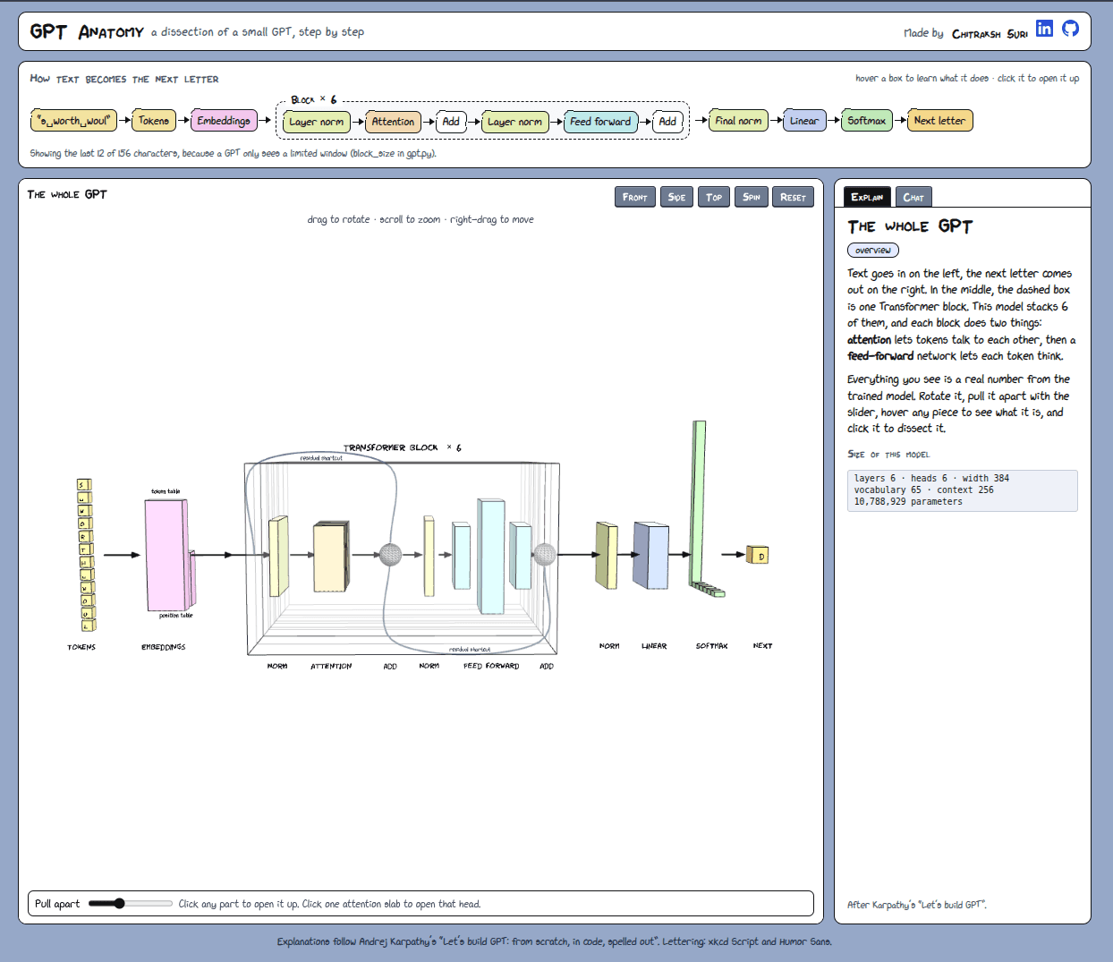Click the top token cube in tokens column

(84, 485)
